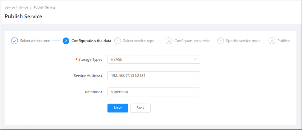Click the checkmark icon for Select datasource

tap(14, 41)
